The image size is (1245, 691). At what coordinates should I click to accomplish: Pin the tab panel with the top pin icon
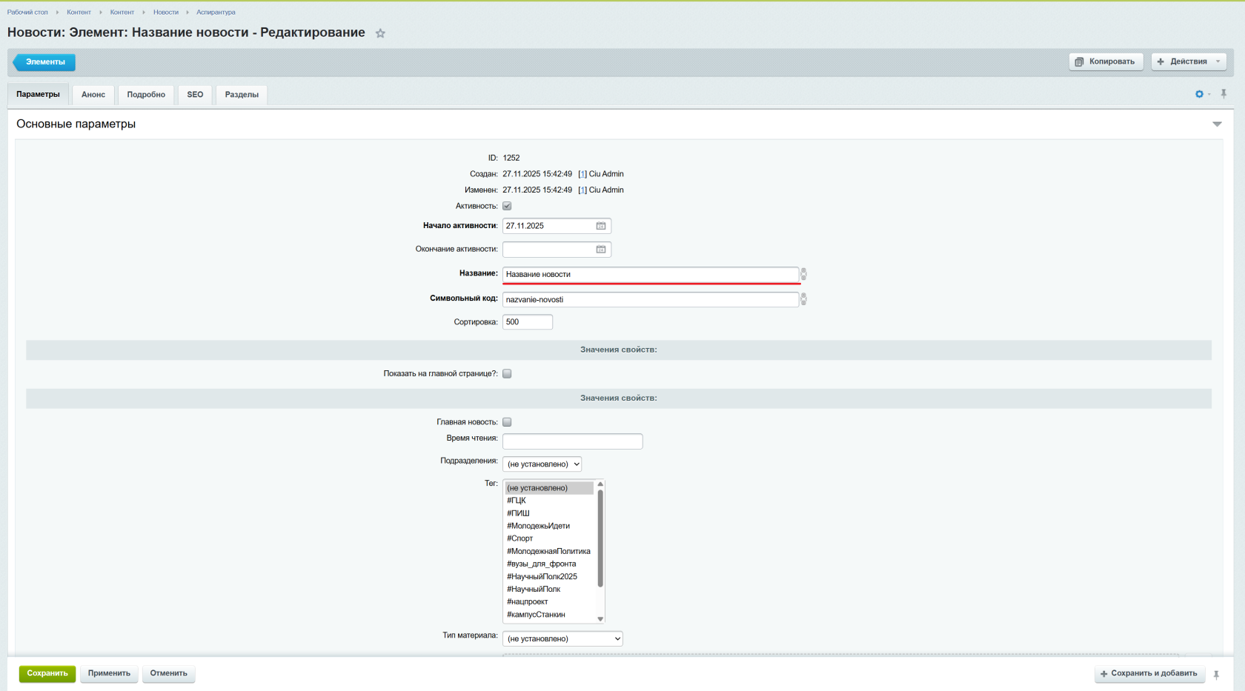(x=1224, y=94)
